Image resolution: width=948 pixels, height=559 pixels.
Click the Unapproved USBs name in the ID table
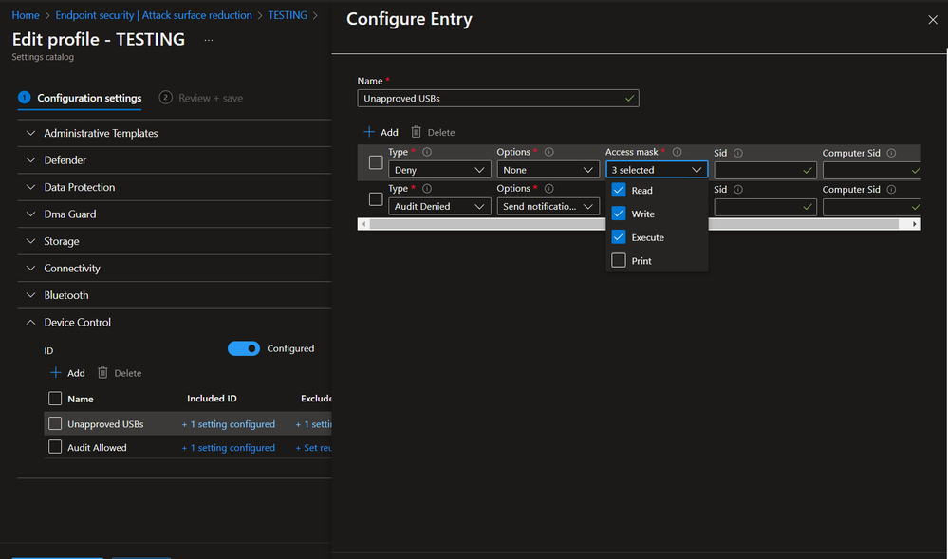(x=105, y=424)
